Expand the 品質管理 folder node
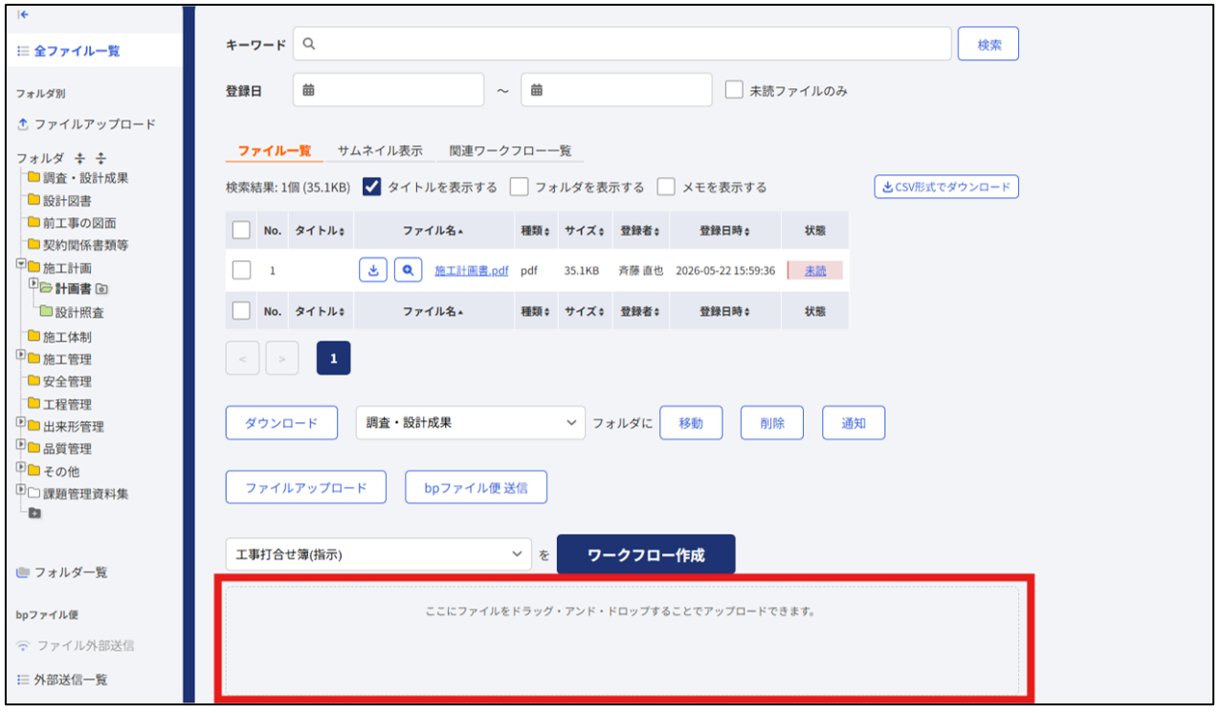The width and height of the screenshot is (1221, 713). point(21,444)
